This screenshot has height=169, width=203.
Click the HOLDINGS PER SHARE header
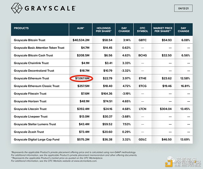pyautogui.click(x=104, y=30)
